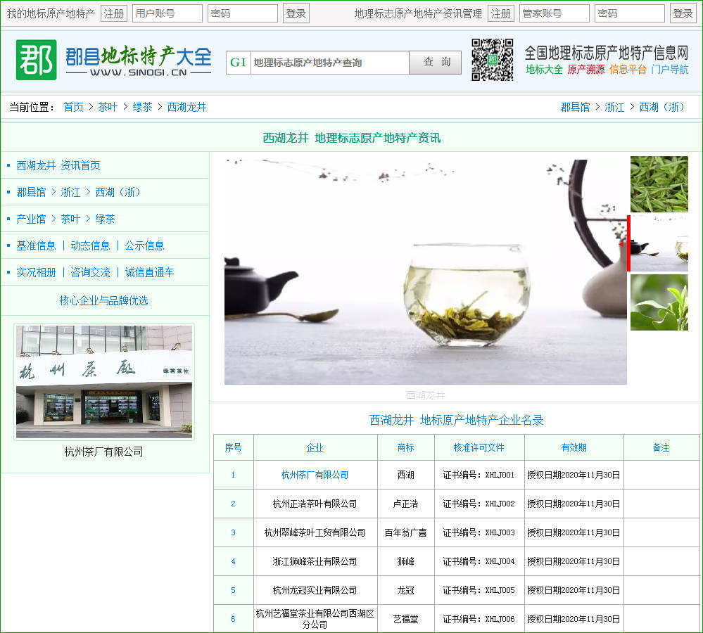Screen dimensions: 703x633
Task: Click the 西湖龙井 地标原产地特产企业名录 heading
Action: coord(457,420)
